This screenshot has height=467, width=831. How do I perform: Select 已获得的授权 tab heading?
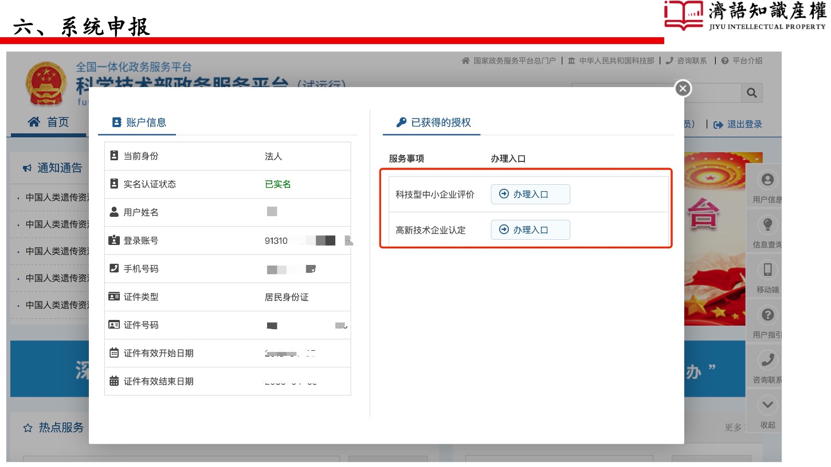pyautogui.click(x=434, y=122)
